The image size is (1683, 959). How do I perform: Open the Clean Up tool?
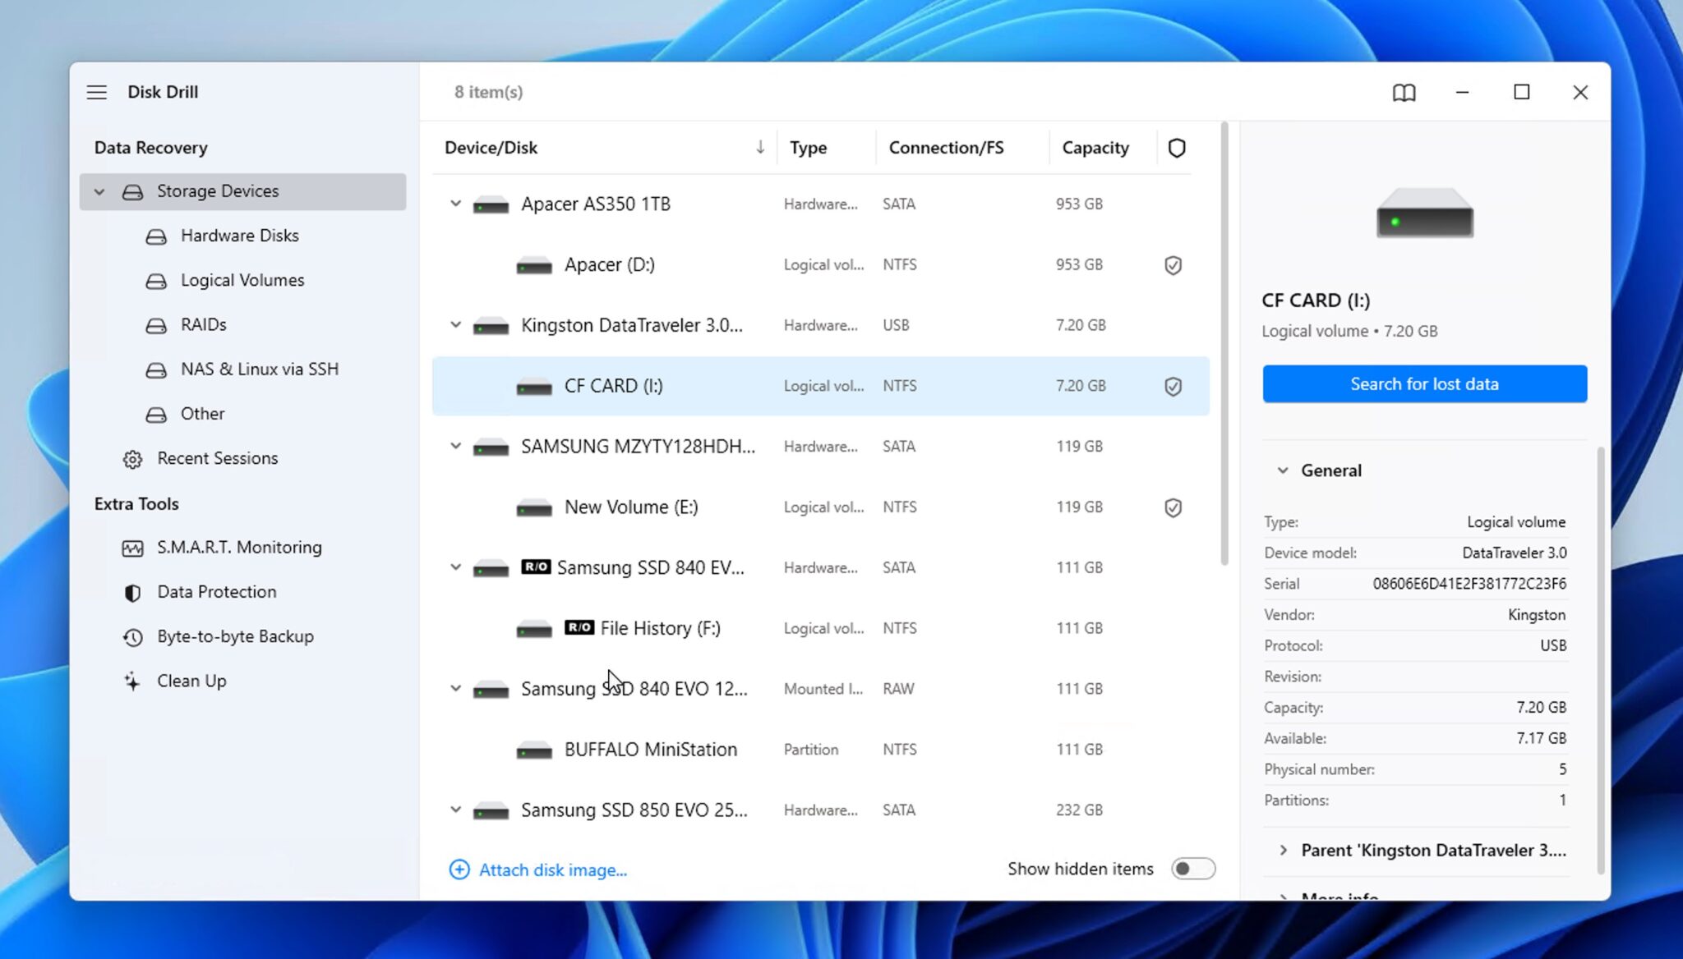tap(191, 681)
